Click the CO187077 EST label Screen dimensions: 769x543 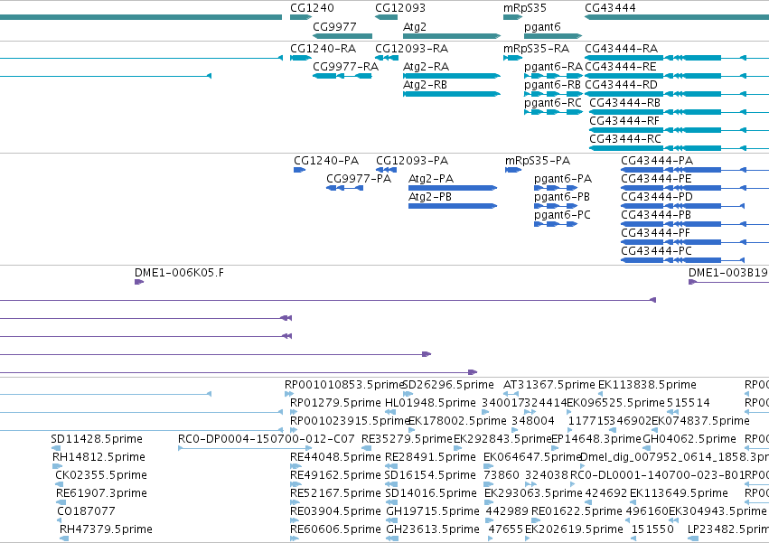87,512
